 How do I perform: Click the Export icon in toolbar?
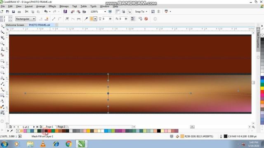click(x=78, y=12)
